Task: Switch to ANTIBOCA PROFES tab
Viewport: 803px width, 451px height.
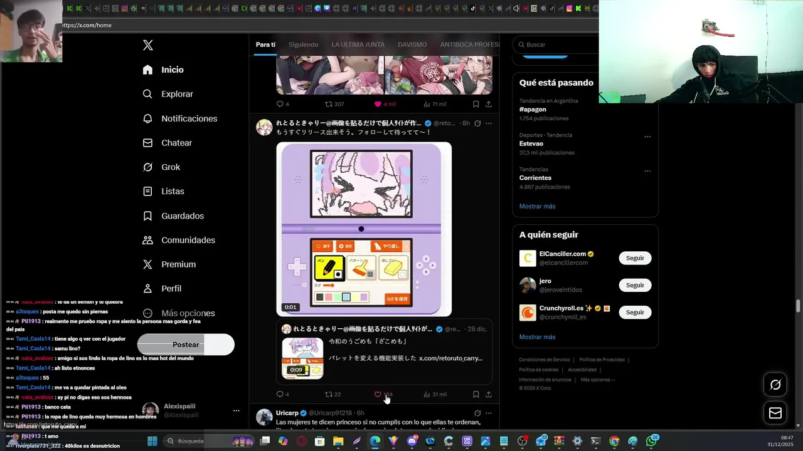Action: click(x=470, y=44)
